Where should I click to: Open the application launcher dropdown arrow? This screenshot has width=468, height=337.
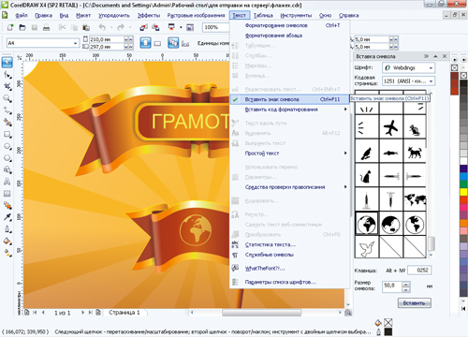pos(181,27)
